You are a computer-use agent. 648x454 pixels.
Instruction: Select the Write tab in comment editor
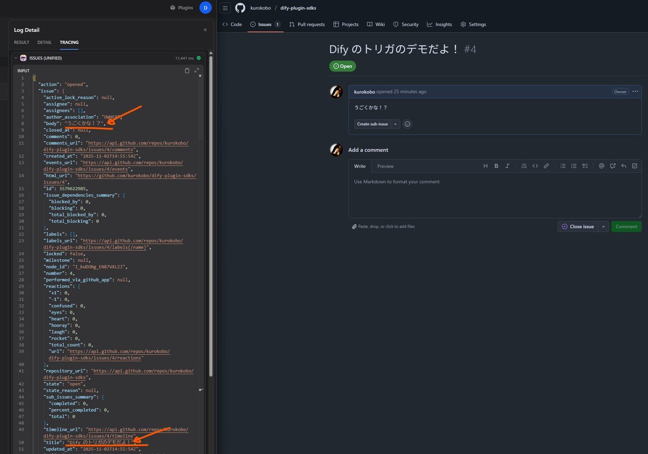click(360, 166)
